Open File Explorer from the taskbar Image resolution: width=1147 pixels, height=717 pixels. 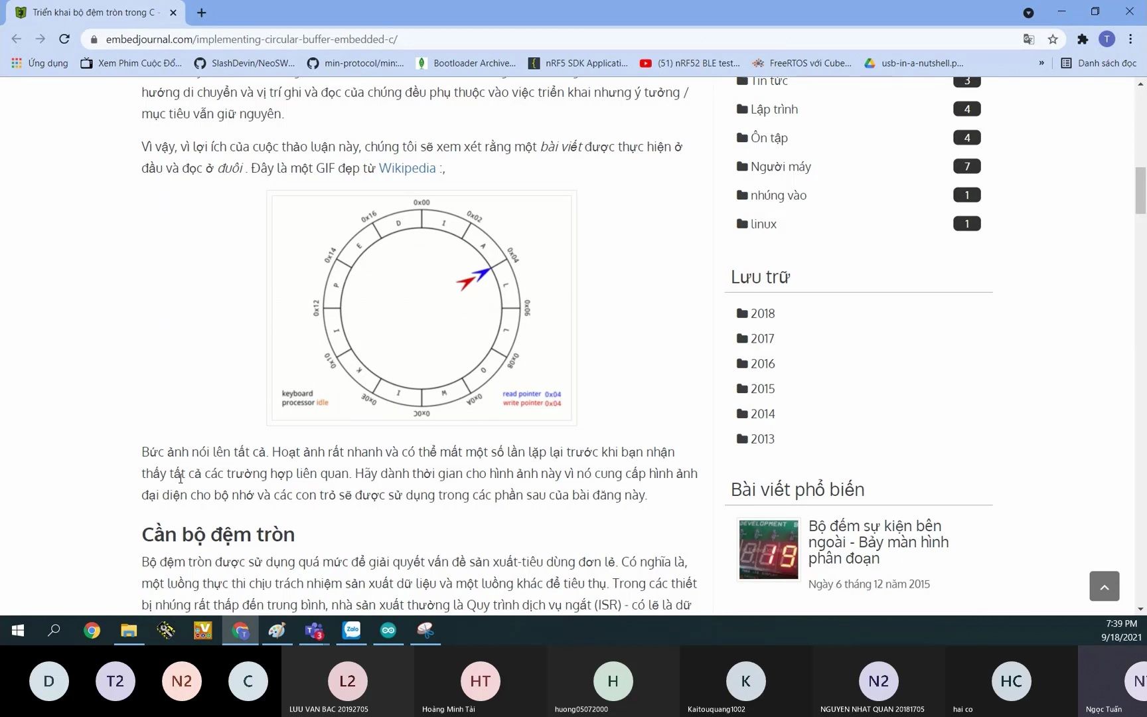coord(129,631)
